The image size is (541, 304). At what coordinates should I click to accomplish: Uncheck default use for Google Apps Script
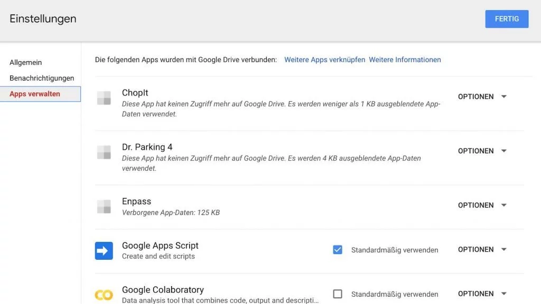[338, 250]
